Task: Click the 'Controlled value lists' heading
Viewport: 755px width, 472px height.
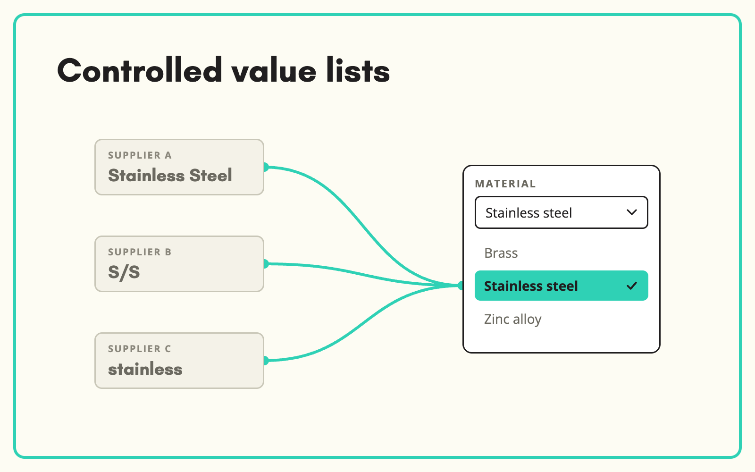Action: click(224, 71)
